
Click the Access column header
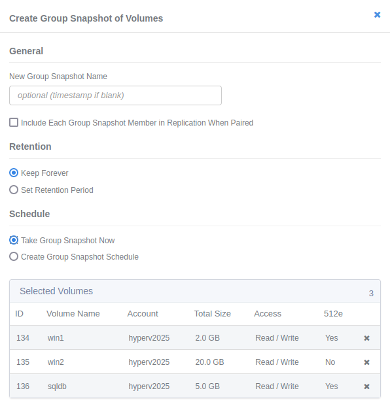(x=268, y=313)
